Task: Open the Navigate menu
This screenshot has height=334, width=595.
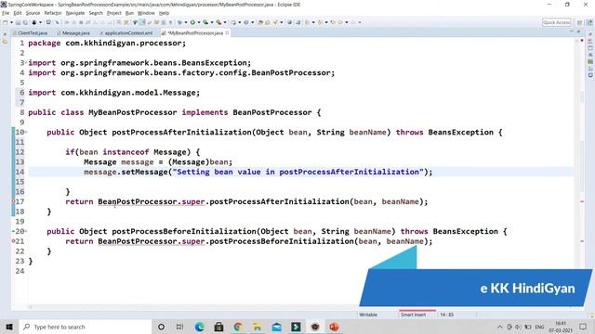Action: (x=75, y=13)
